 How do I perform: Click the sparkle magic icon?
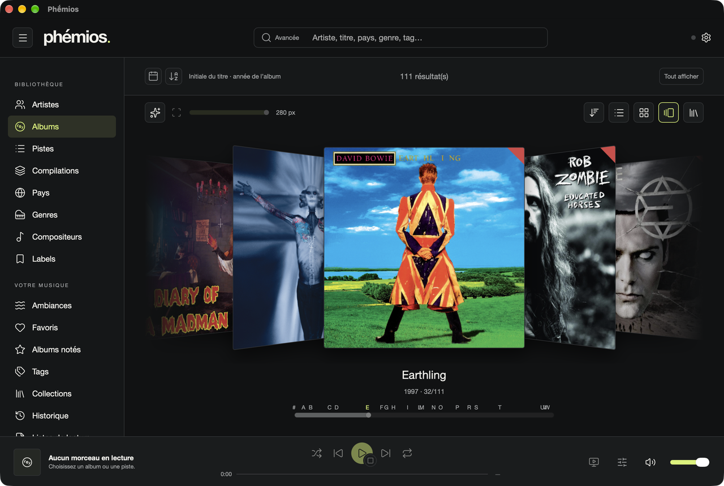pos(155,112)
